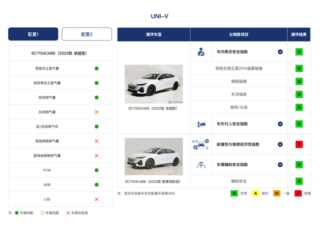Click the occupant safety seatbelt icon

pos(201,52)
